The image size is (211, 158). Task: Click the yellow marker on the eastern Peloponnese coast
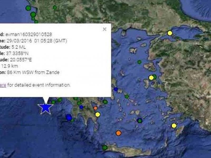click(x=98, y=114)
